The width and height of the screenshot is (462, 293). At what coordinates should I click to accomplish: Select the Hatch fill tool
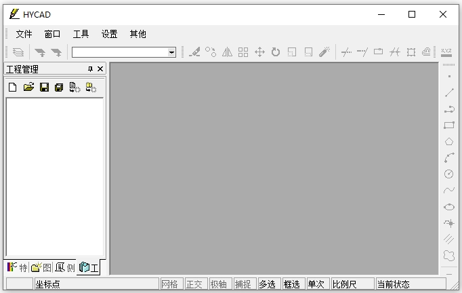[449, 239]
